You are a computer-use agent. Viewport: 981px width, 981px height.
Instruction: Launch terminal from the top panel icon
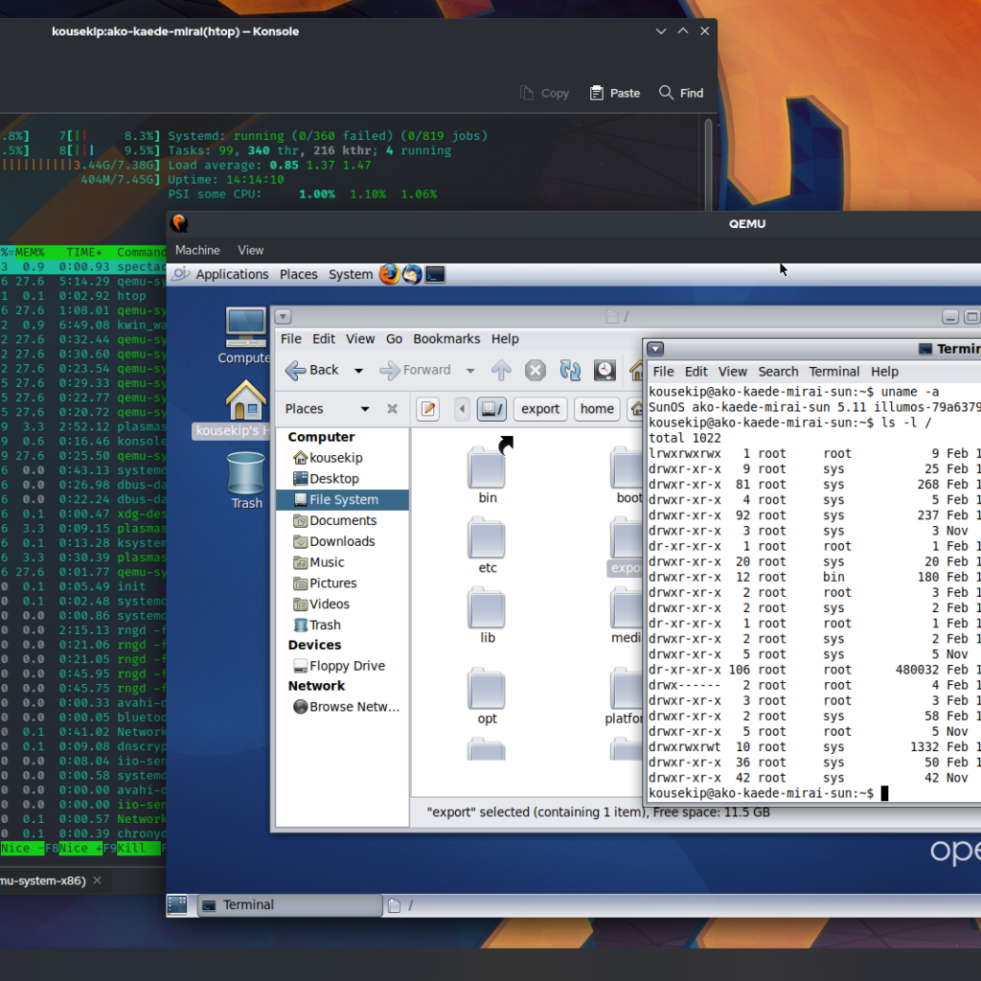435,274
